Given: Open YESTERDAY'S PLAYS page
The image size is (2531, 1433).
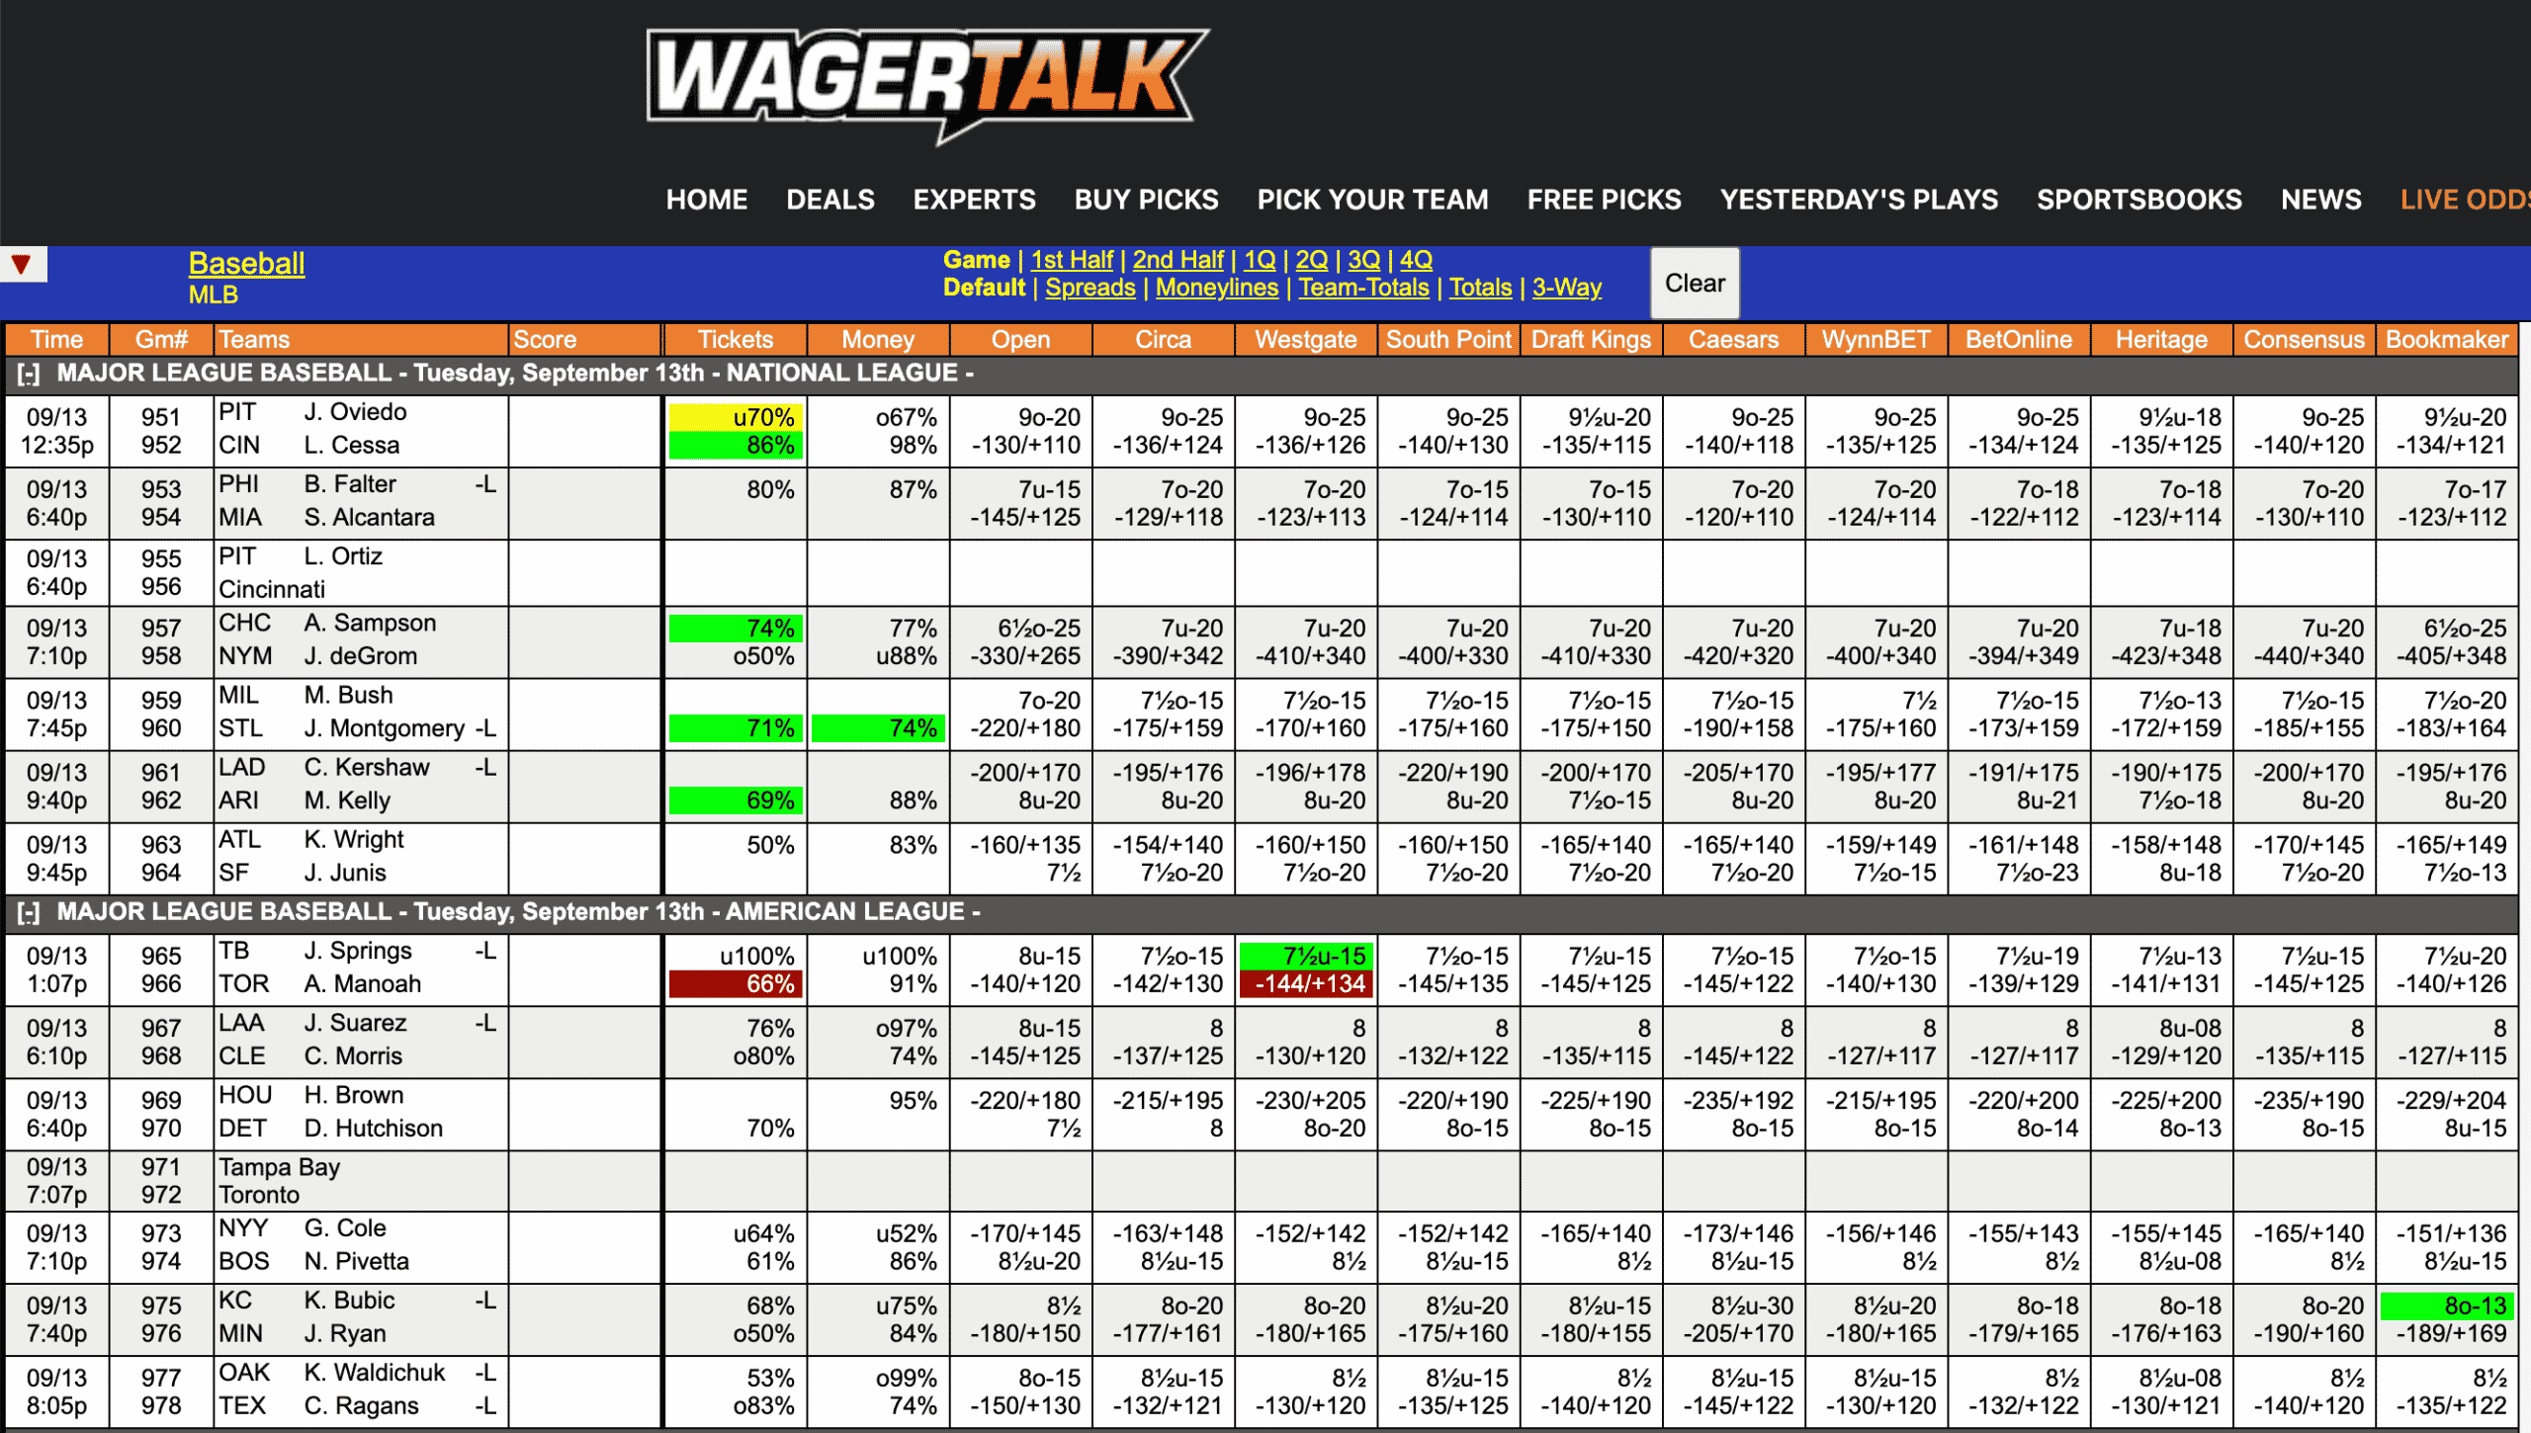Looking at the screenshot, I should (1859, 200).
